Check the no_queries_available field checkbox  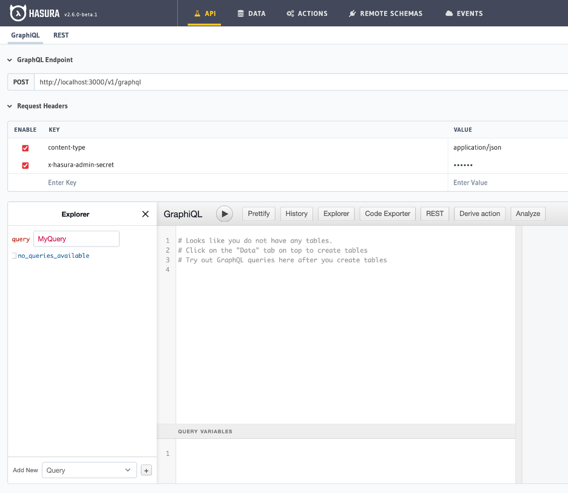[x=14, y=255]
